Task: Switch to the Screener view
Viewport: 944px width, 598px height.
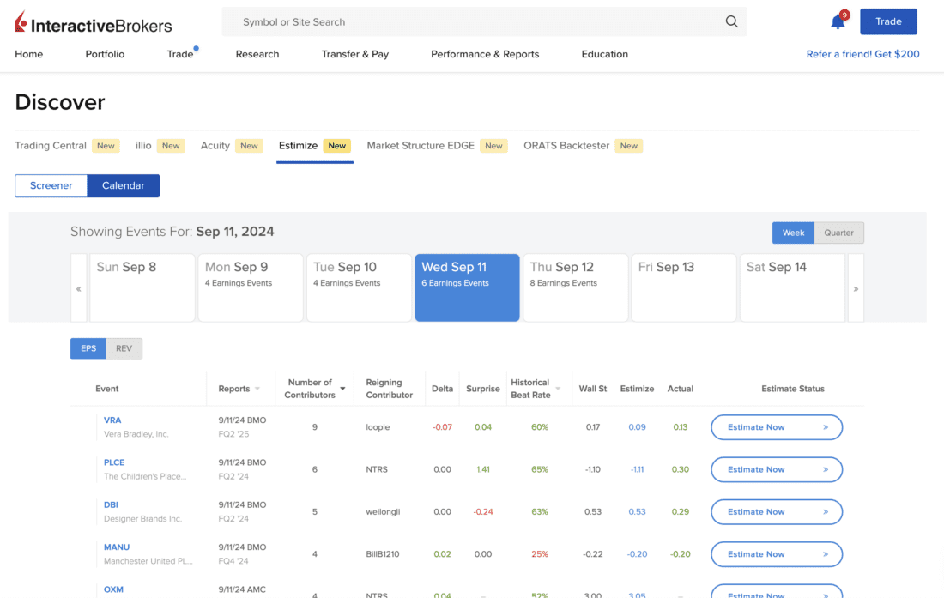Action: point(51,185)
